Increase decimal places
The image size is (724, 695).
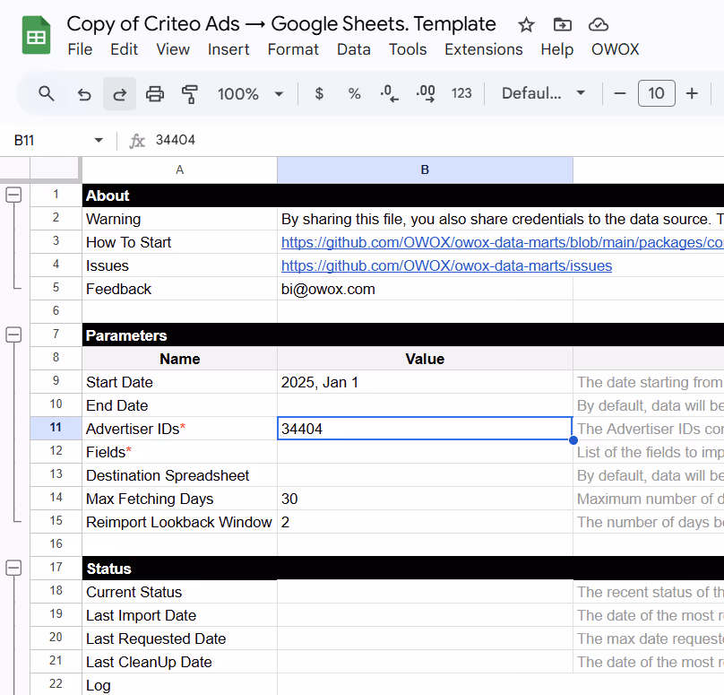click(x=424, y=93)
